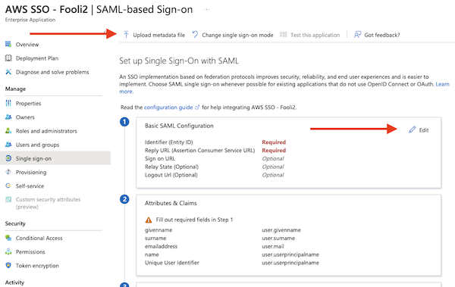Click the emailaddress claim name
Screen dimensions: 455x287
[x=161, y=246]
